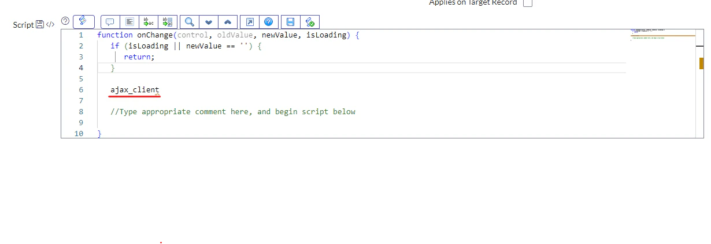The image size is (711, 244).
Task: Toggle the syntax editor button
Action: pos(83,21)
